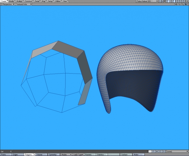
Task: Go to previous object with left arrow
Action: coord(160,1)
